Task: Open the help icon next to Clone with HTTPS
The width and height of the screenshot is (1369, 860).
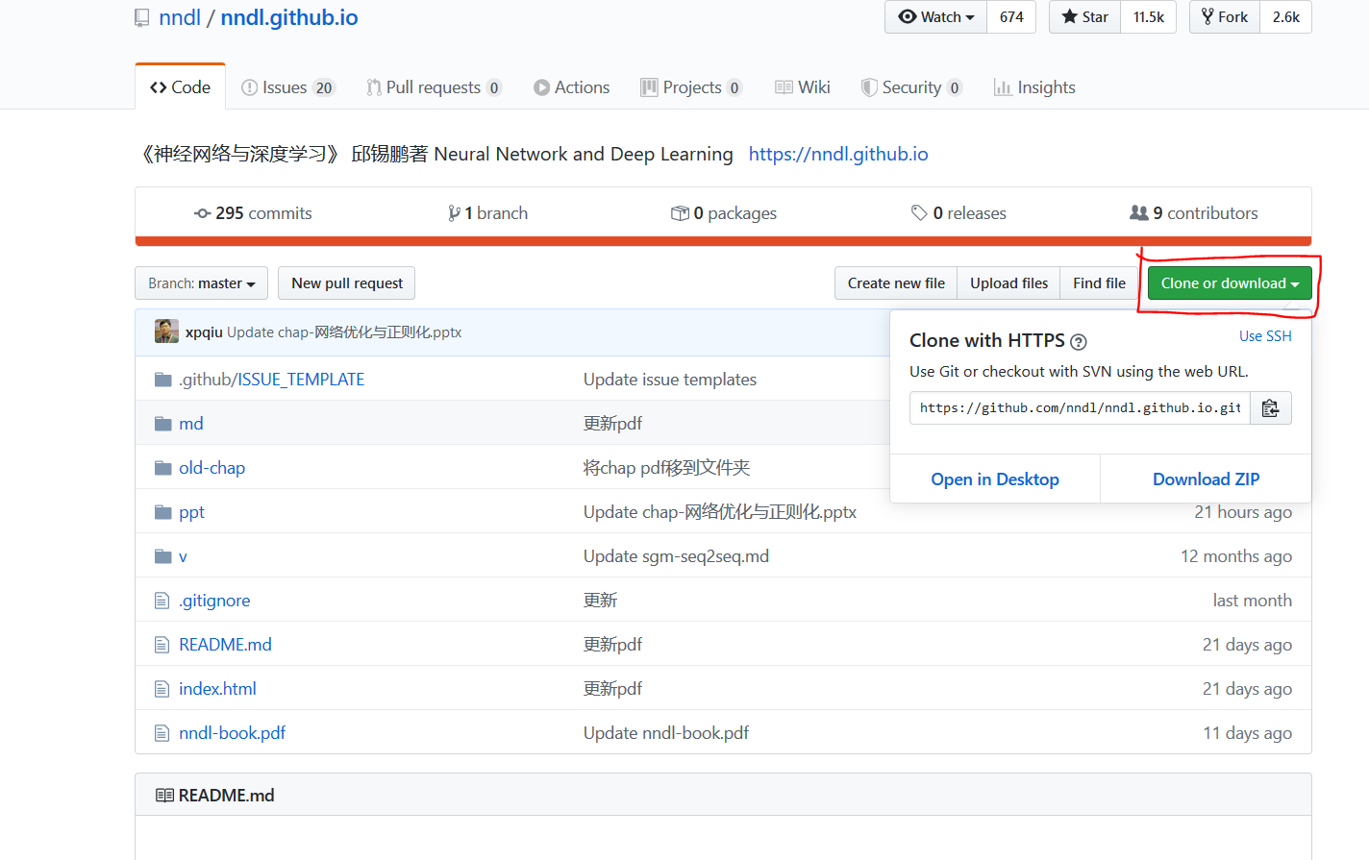Action: [x=1080, y=342]
